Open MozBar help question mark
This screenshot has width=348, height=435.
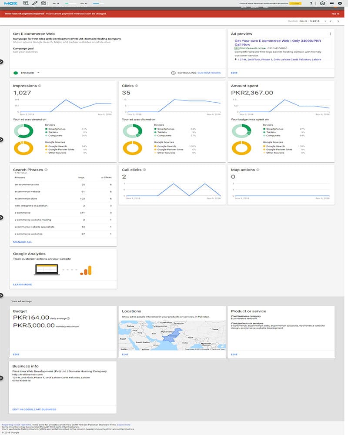(311, 3)
